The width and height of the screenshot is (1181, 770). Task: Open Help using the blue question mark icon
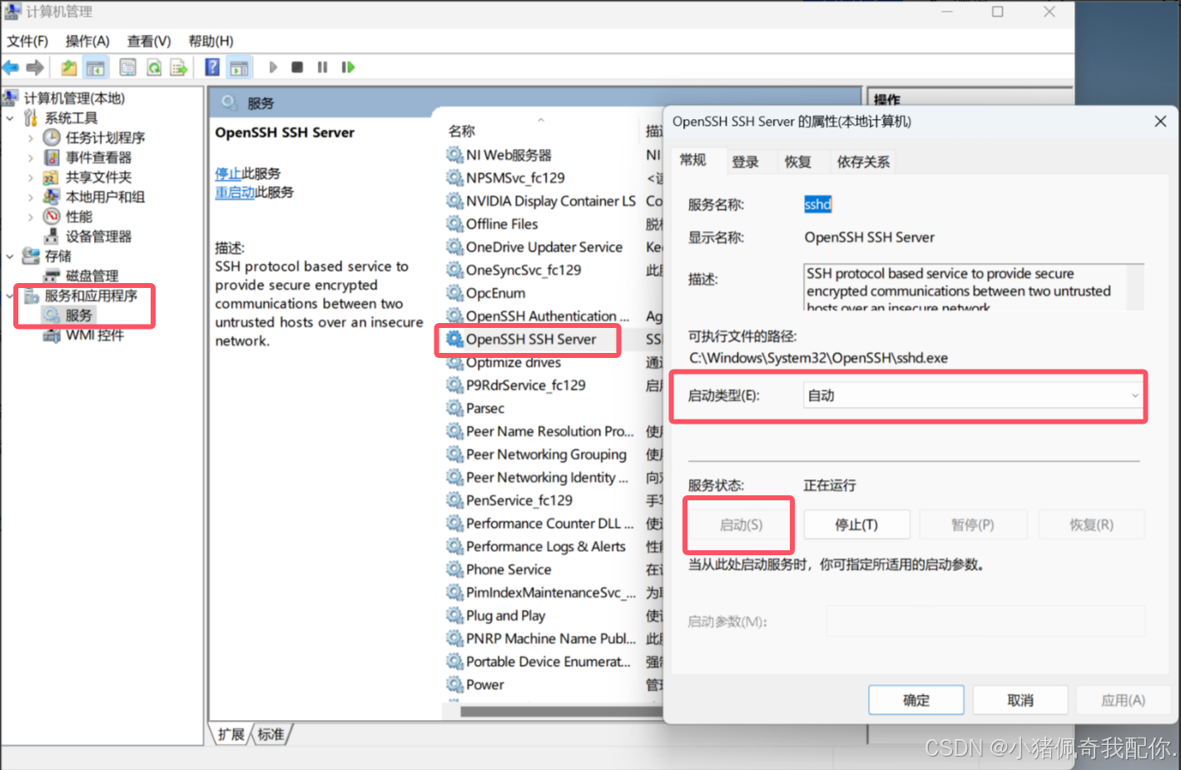212,67
